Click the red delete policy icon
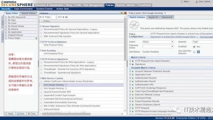Image resolution: width=213 pixels, height=120 pixels. click(125, 13)
